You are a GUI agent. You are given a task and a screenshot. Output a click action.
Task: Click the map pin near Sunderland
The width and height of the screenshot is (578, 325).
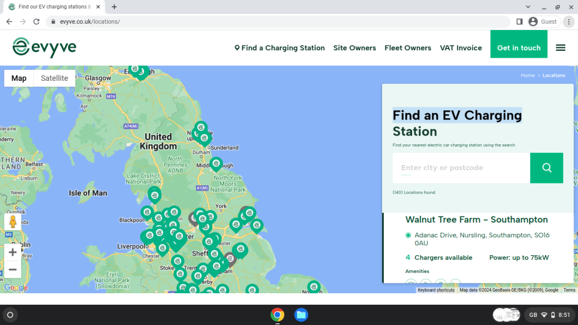(204, 139)
